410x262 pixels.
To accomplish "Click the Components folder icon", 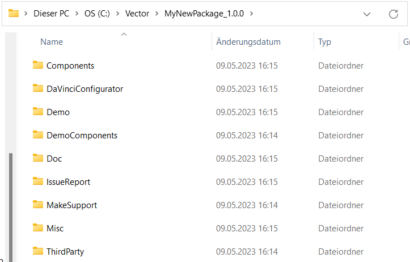I will [38, 65].
